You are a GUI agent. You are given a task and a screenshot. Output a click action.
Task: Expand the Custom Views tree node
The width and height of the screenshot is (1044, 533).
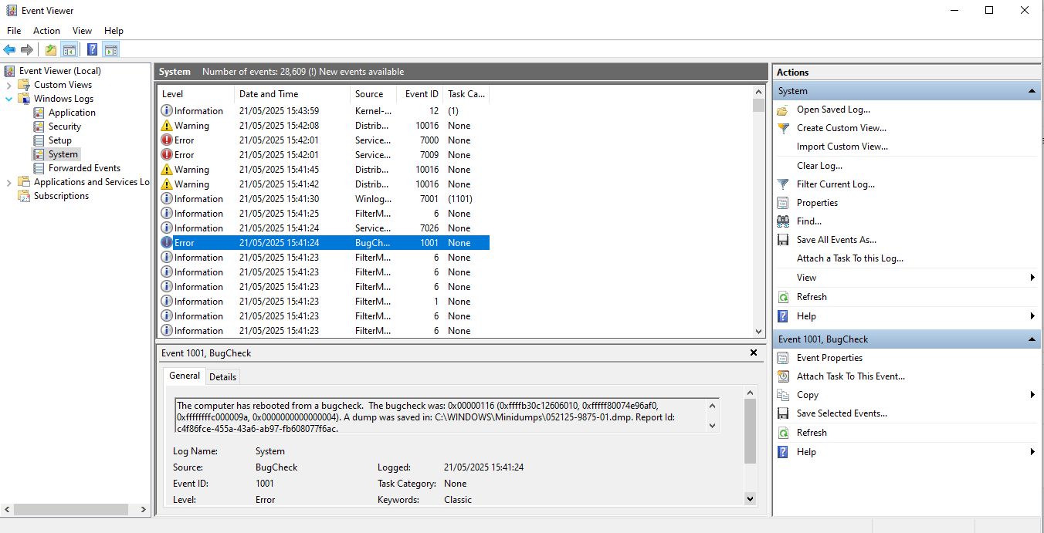tap(9, 85)
